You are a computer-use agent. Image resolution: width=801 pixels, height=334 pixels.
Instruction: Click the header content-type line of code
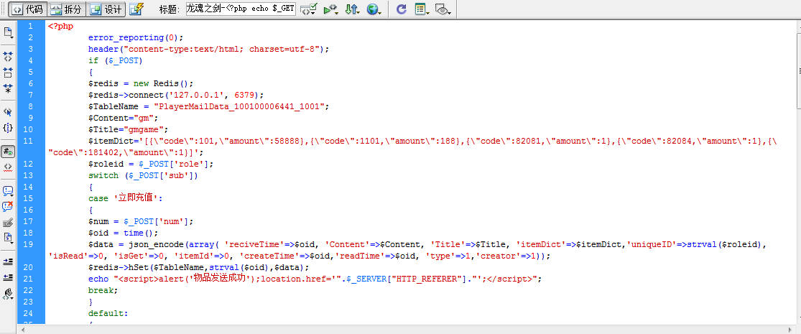(x=208, y=49)
